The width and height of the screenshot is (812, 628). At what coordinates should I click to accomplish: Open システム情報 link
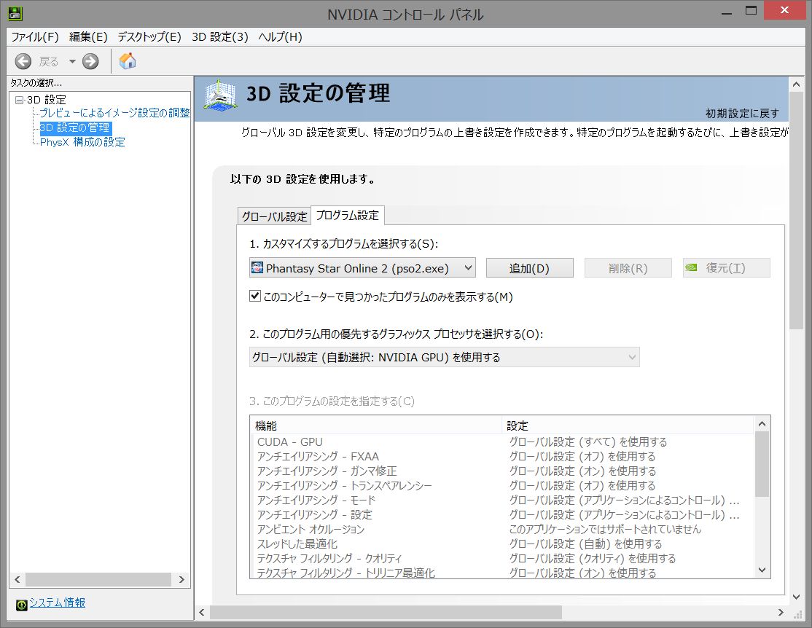(57, 603)
